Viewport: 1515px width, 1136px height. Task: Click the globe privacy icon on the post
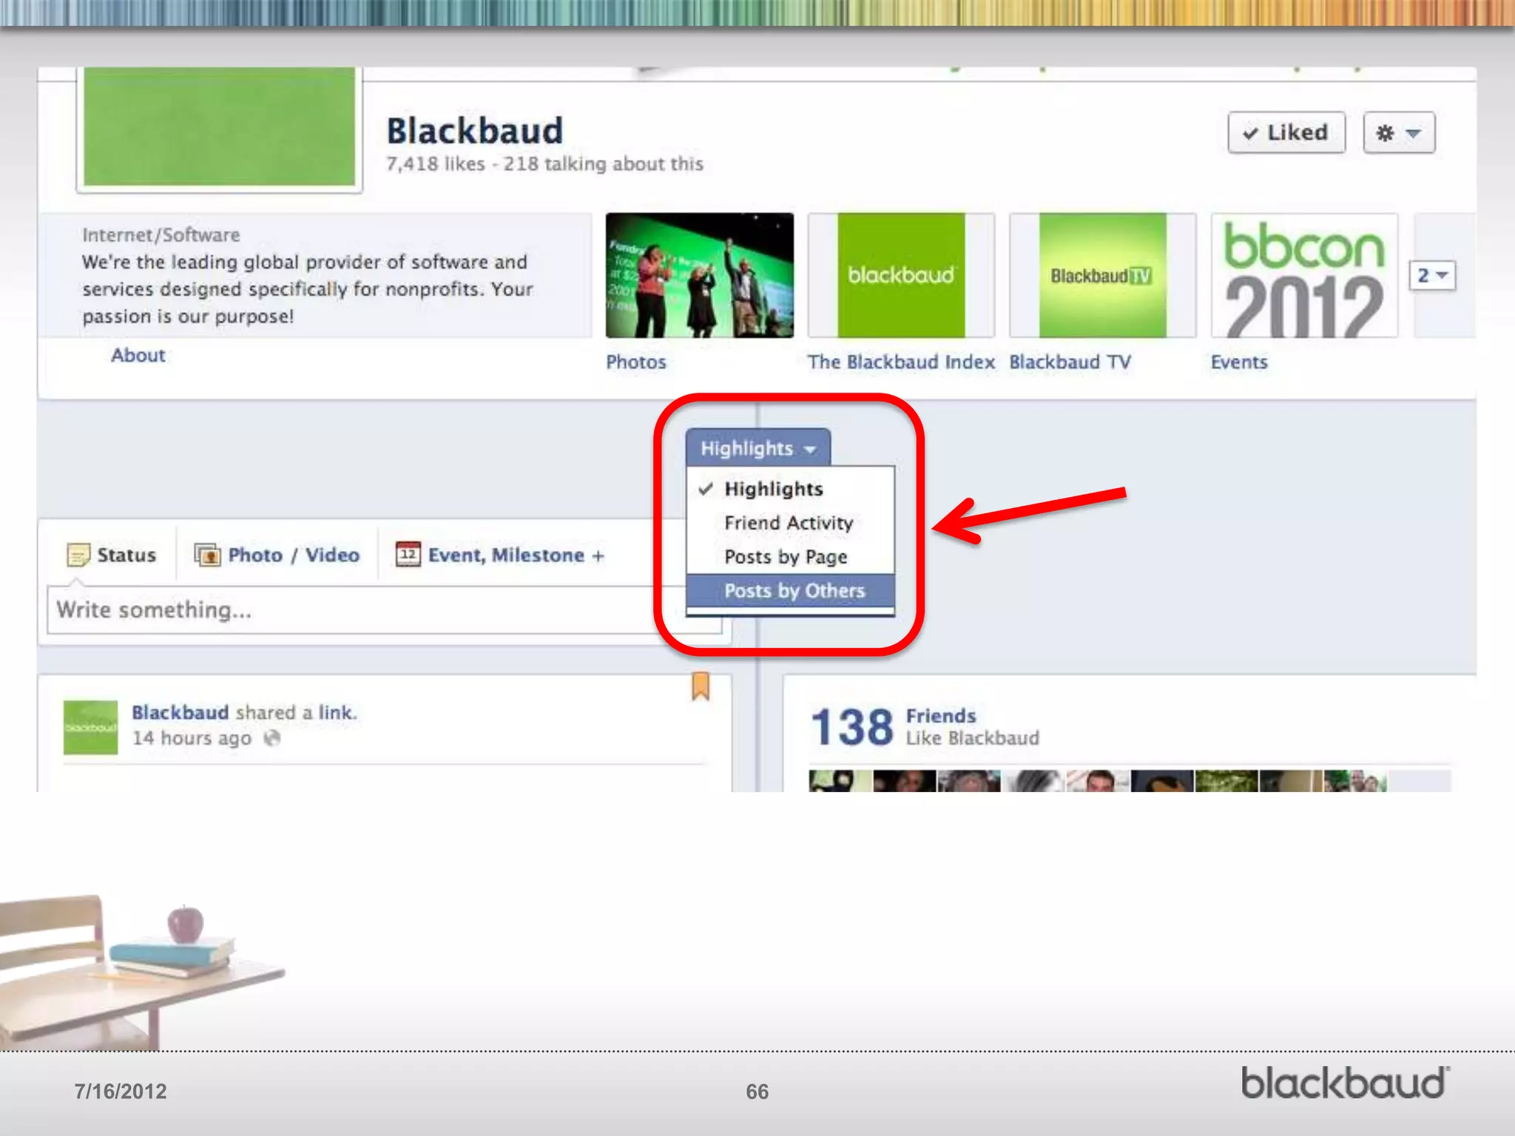tap(272, 738)
